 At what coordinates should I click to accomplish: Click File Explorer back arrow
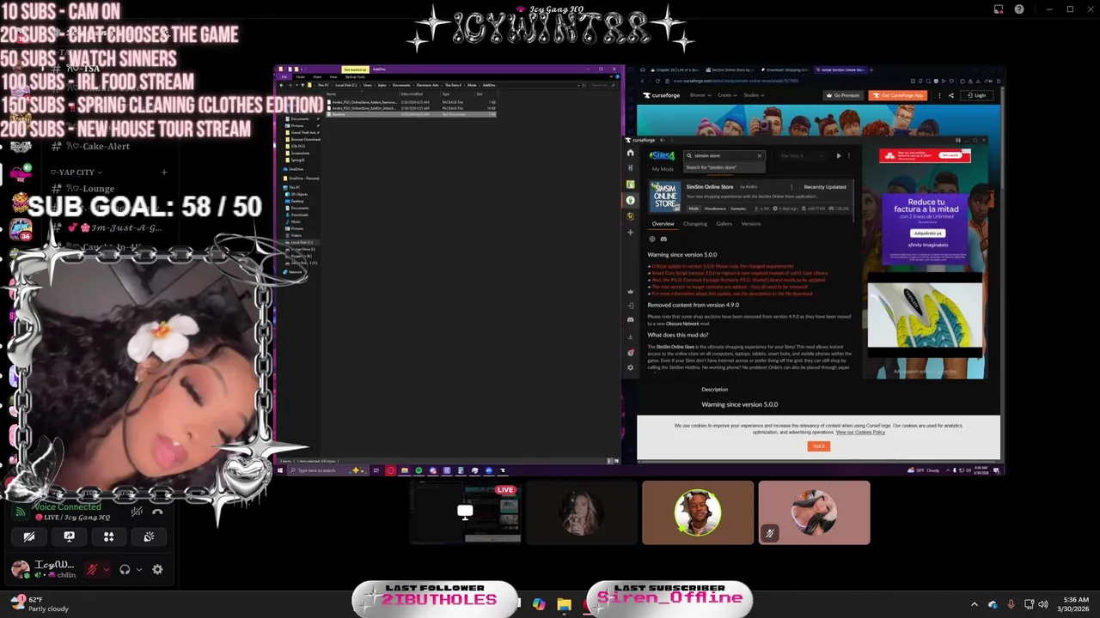[x=282, y=85]
